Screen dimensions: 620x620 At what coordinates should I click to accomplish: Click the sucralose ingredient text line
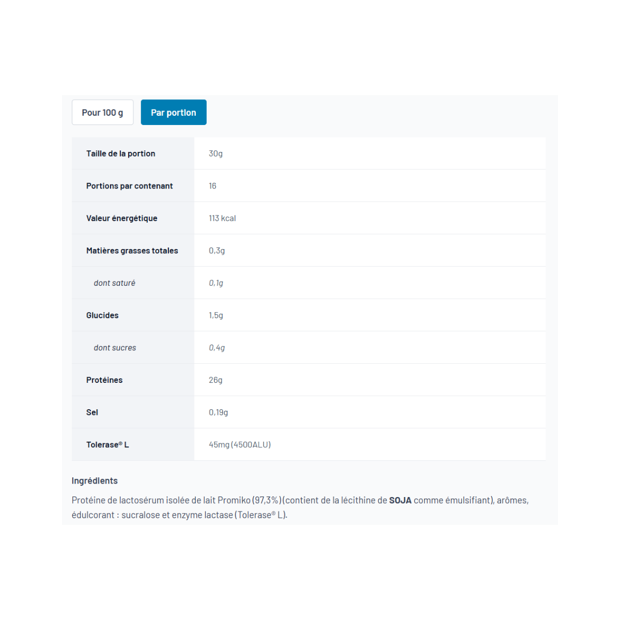click(179, 515)
